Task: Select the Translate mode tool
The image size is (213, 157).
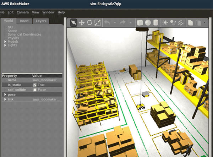Action: 82,23
